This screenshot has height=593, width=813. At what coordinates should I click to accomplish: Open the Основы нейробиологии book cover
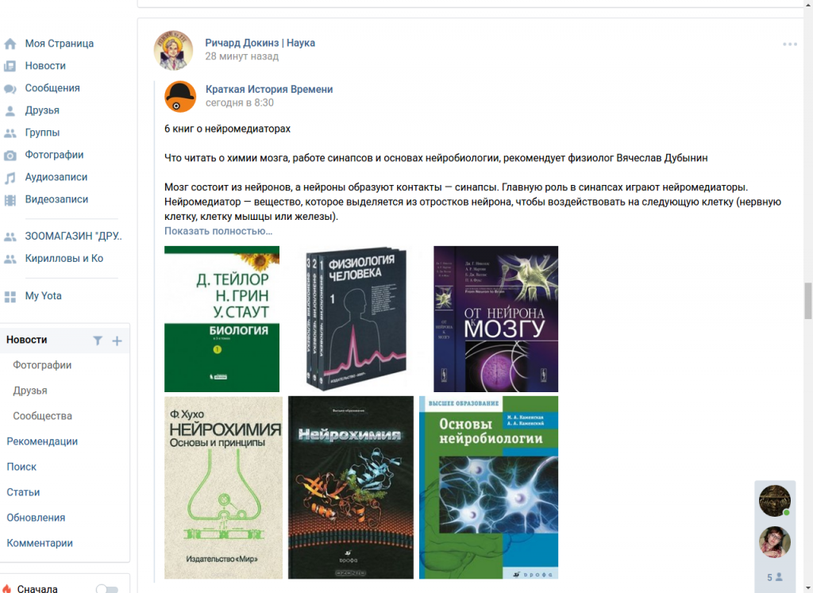pos(488,487)
